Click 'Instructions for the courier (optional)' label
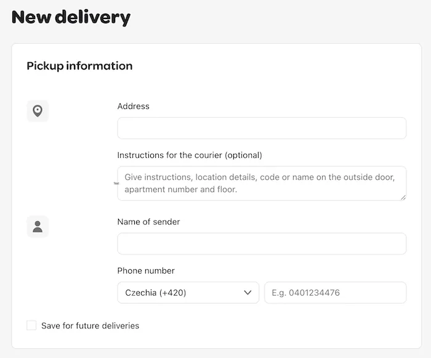 click(190, 155)
